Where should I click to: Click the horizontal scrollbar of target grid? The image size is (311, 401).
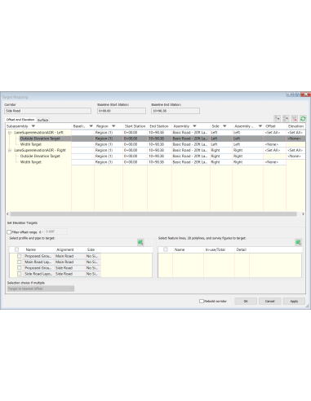153,214
